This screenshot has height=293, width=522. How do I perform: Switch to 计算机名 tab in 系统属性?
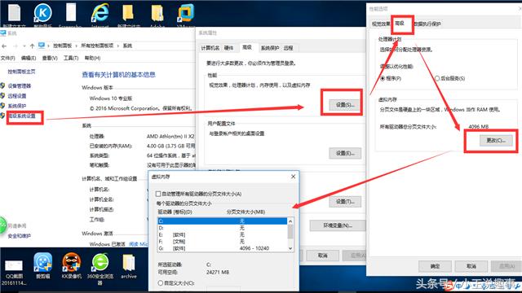(x=210, y=48)
